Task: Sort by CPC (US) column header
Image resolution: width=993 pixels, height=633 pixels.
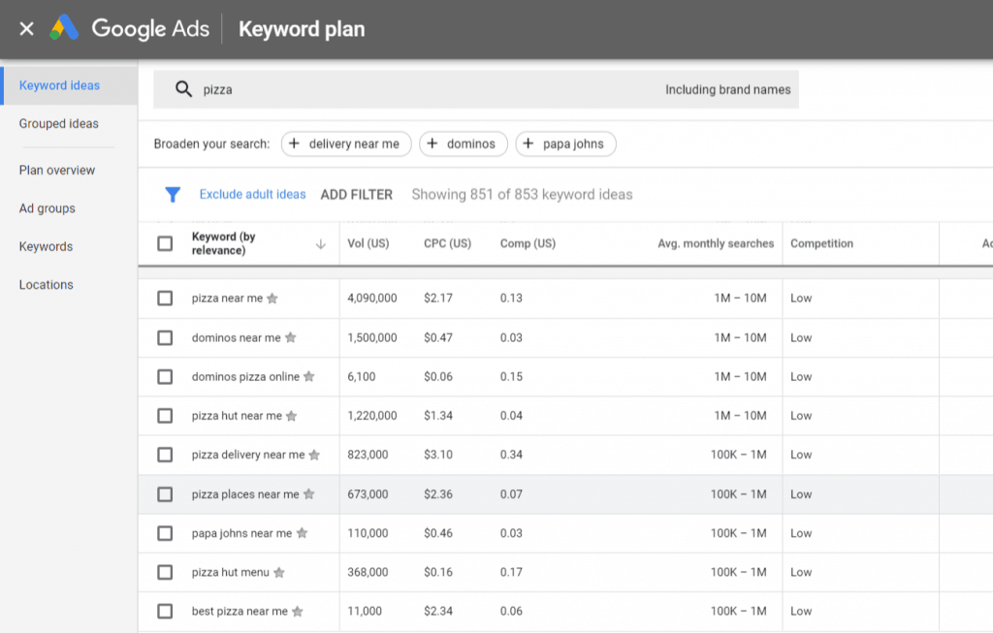Action: [448, 243]
